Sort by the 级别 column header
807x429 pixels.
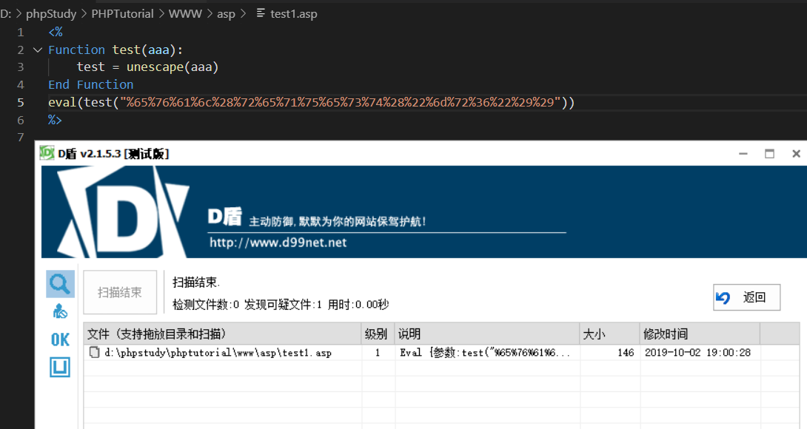click(378, 334)
